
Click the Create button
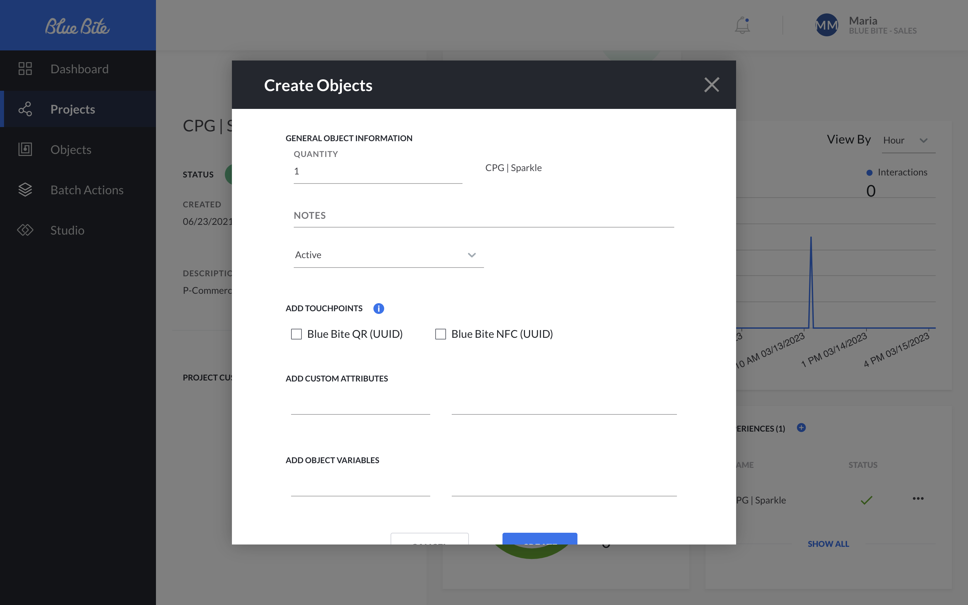540,538
